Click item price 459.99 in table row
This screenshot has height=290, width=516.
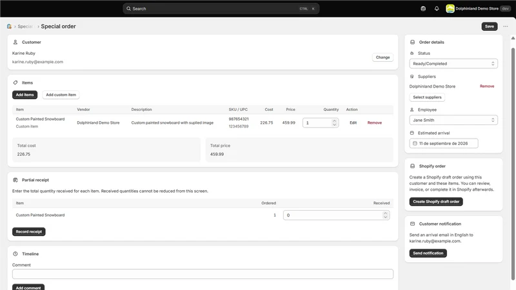[x=288, y=122]
